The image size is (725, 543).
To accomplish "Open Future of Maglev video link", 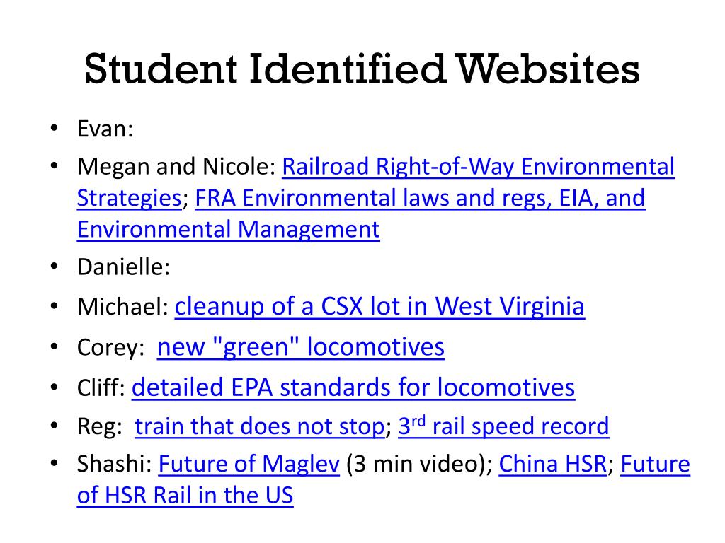I will (x=249, y=464).
